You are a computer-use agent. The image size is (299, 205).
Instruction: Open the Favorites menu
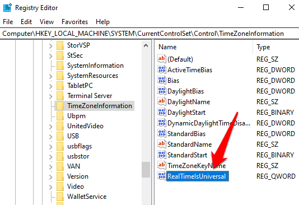pos(75,22)
